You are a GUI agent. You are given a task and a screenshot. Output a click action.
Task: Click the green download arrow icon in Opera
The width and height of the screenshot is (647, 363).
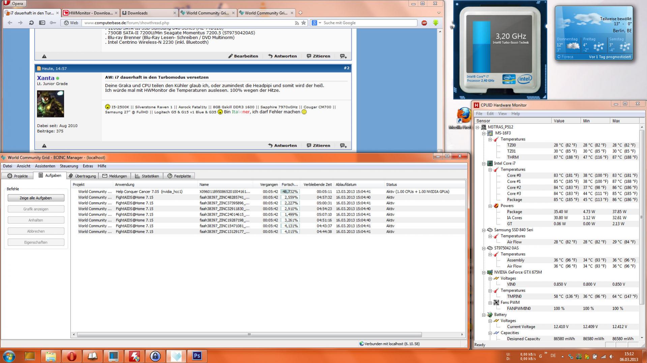pyautogui.click(x=436, y=23)
